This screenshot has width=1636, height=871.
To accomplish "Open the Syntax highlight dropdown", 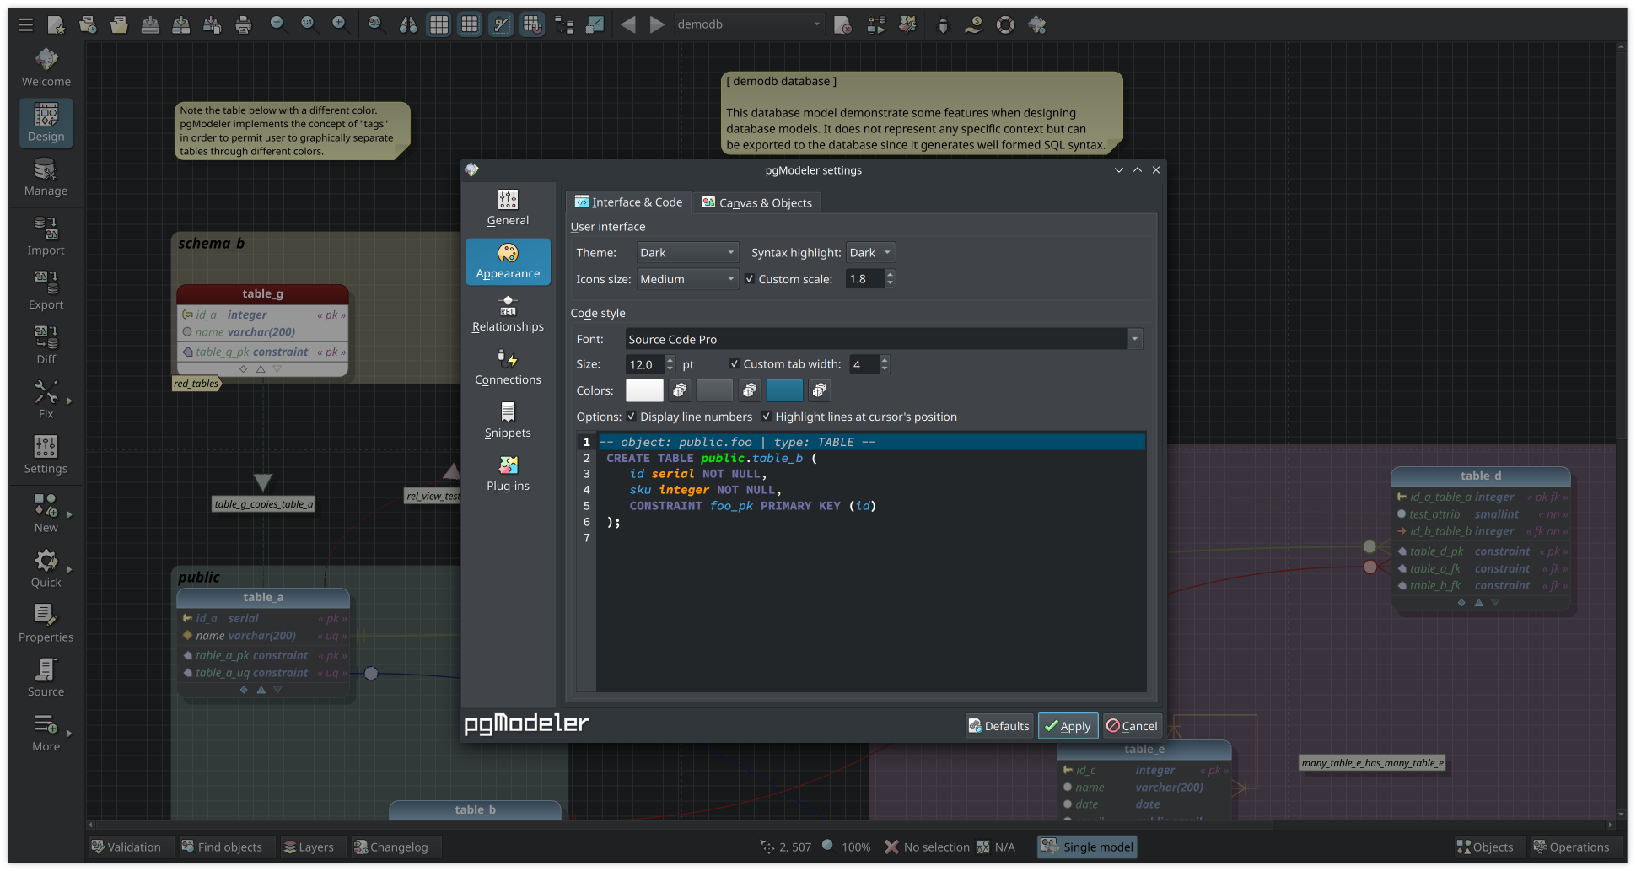I will [x=870, y=252].
